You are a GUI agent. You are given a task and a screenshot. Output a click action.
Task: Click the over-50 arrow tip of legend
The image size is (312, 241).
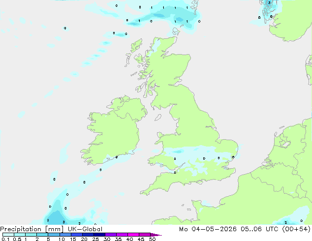coord(156,235)
